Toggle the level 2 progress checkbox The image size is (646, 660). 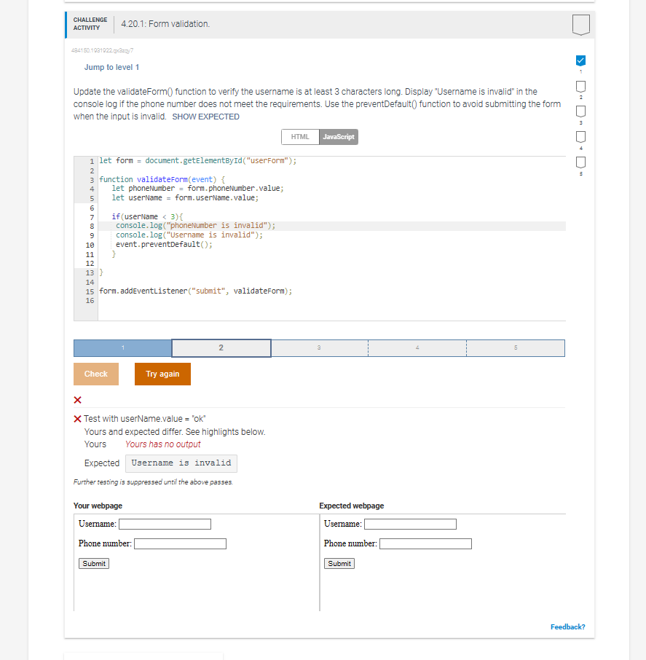click(x=580, y=86)
